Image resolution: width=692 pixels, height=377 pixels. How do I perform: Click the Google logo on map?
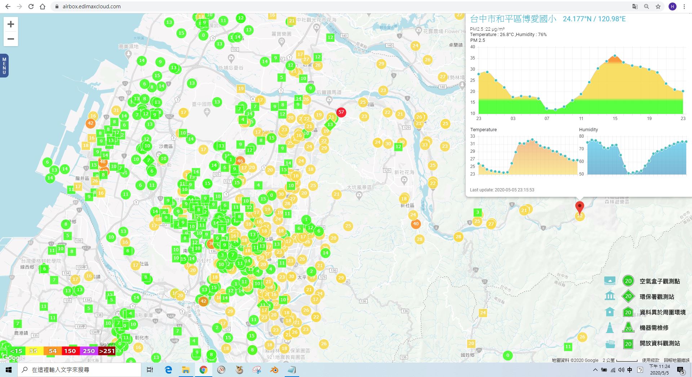pos(13,358)
